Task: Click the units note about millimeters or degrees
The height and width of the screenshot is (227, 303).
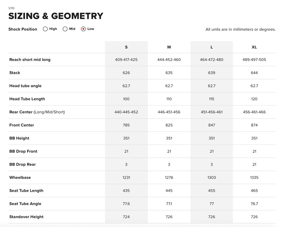Action: click(241, 30)
